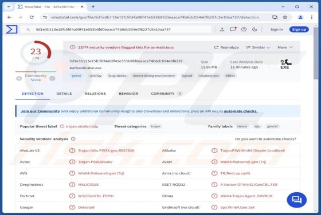Switch to the RELATIONS tab
321x215 pixels.
click(x=95, y=94)
